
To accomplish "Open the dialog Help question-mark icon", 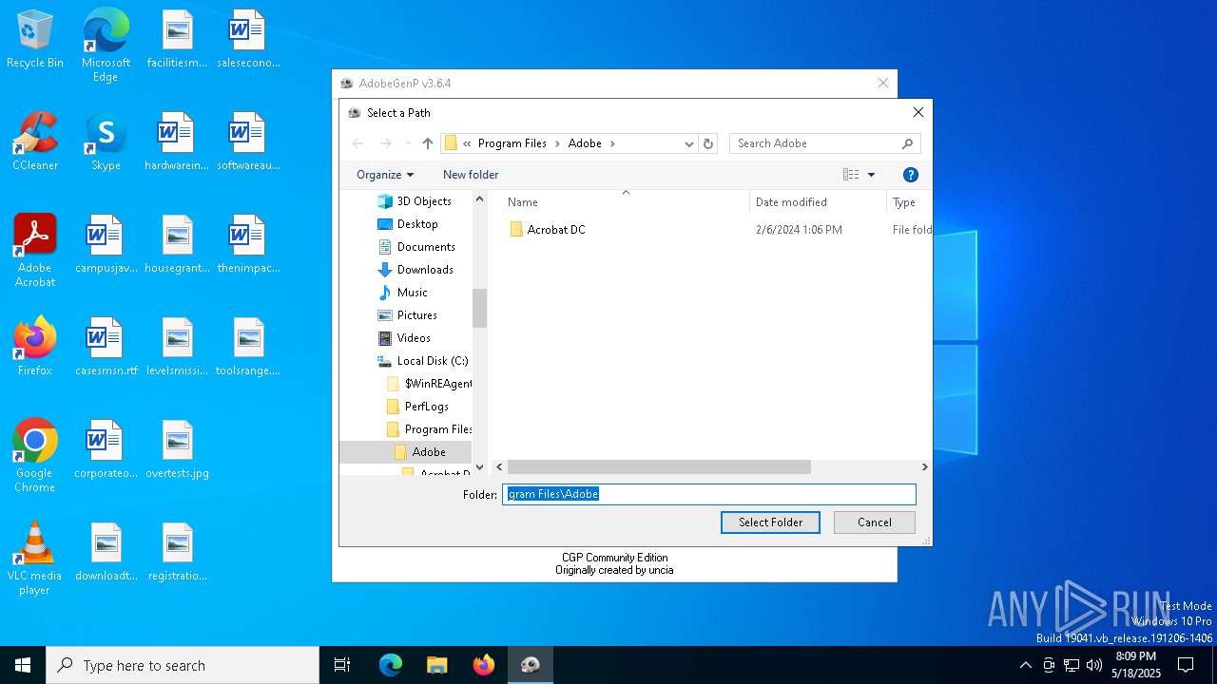I will click(x=910, y=175).
